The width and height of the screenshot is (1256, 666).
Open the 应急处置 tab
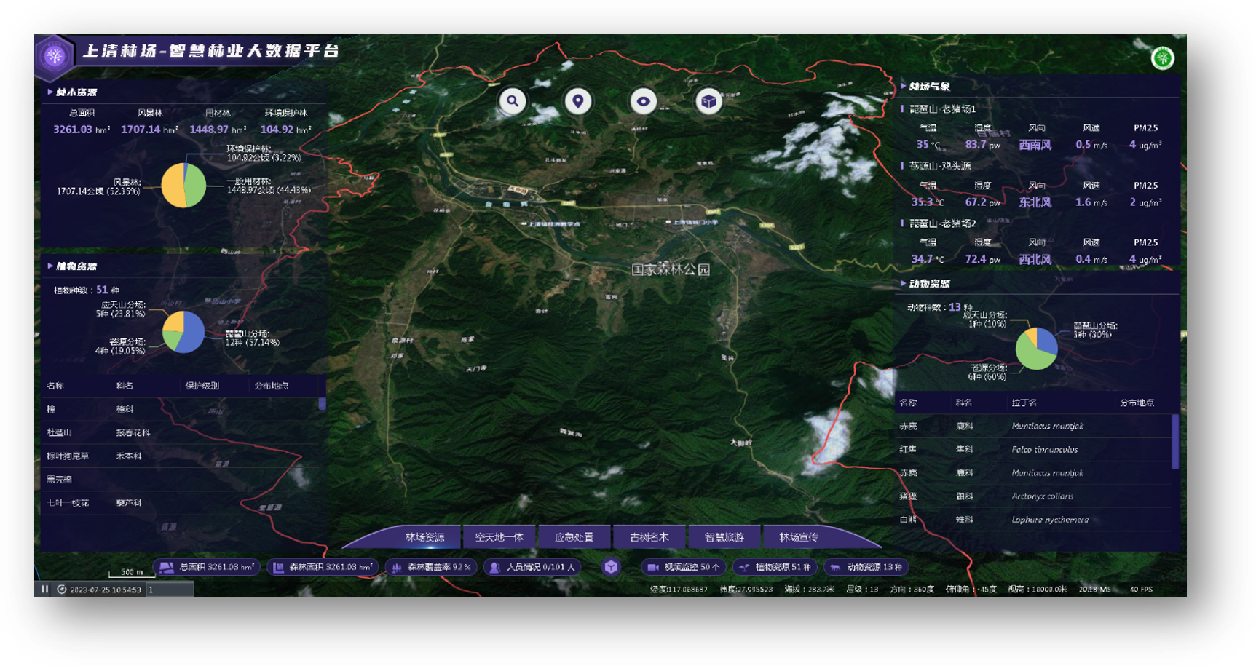pyautogui.click(x=574, y=537)
